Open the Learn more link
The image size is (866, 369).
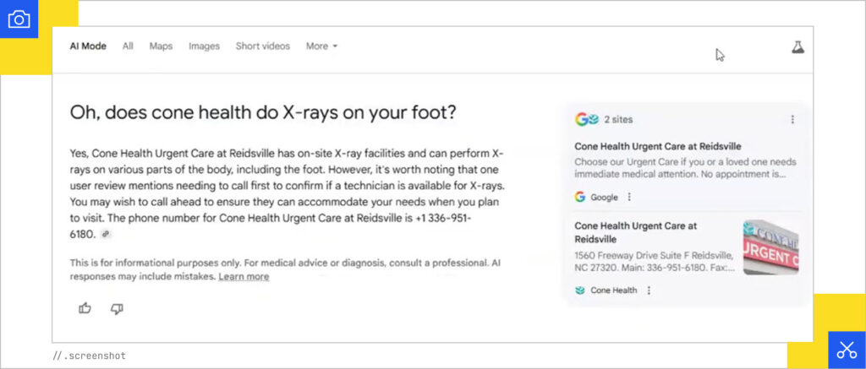click(244, 277)
